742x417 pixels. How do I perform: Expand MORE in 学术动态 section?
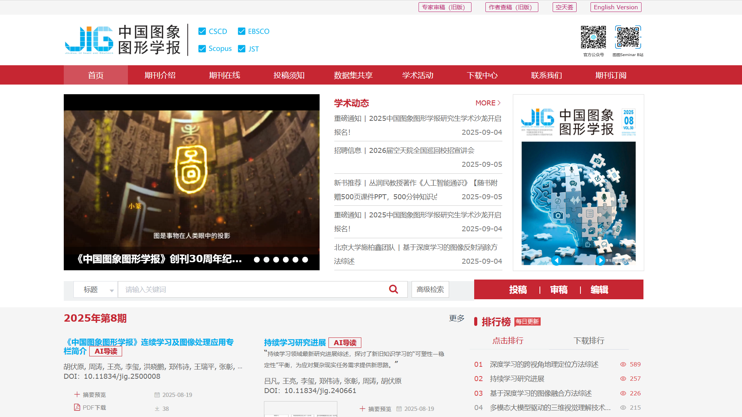click(x=488, y=103)
